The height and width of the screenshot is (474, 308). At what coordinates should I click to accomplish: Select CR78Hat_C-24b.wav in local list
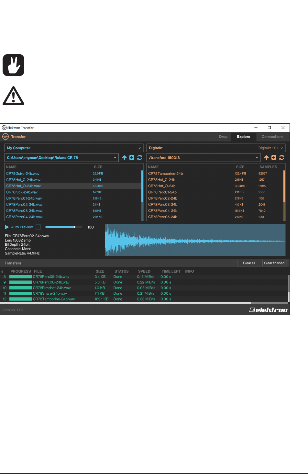(x=73, y=180)
